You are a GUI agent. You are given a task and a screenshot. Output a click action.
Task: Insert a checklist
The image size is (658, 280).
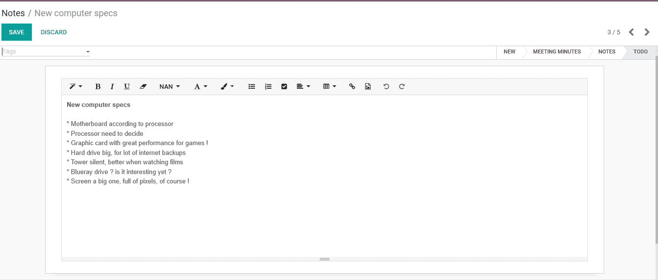pos(284,87)
